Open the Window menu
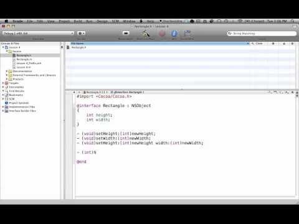The height and width of the screenshot is (224, 299). coord(129,21)
